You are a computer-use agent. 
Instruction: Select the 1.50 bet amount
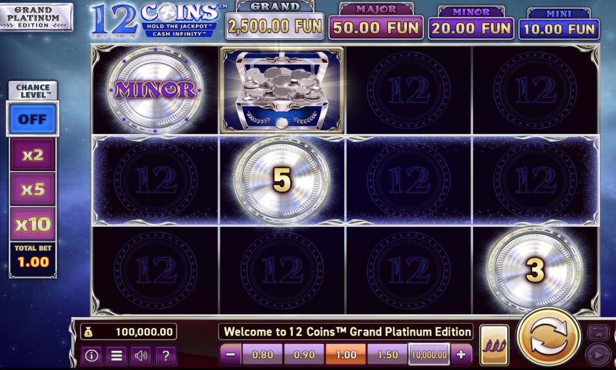[x=387, y=354]
